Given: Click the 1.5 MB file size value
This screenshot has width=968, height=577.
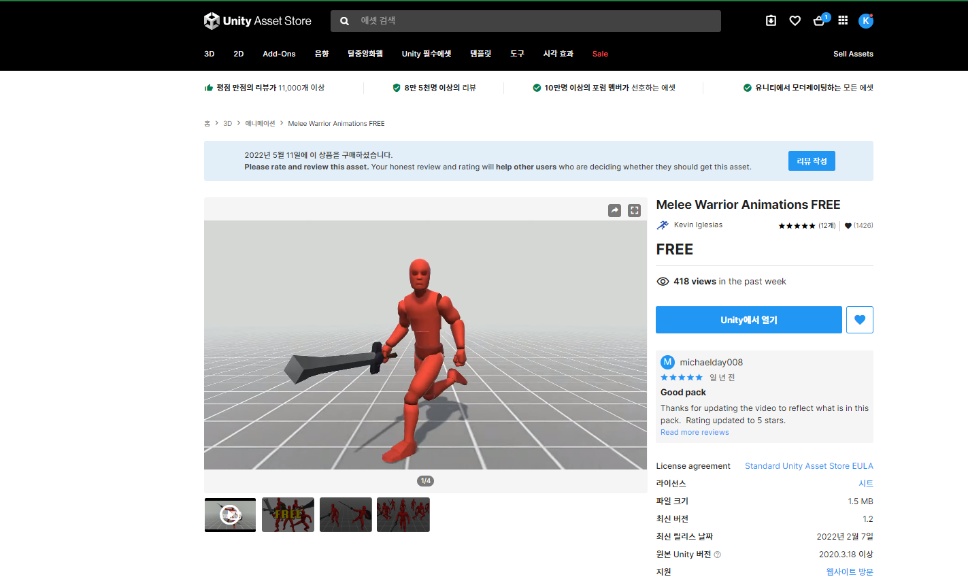Looking at the screenshot, I should pos(861,501).
